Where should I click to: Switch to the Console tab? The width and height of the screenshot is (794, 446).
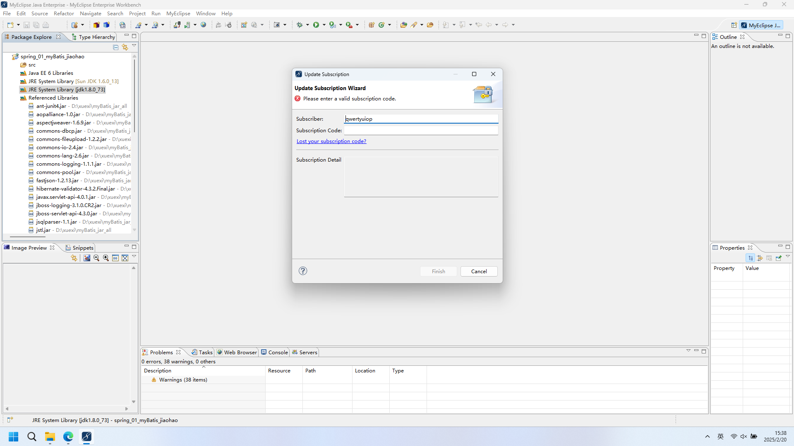274,352
